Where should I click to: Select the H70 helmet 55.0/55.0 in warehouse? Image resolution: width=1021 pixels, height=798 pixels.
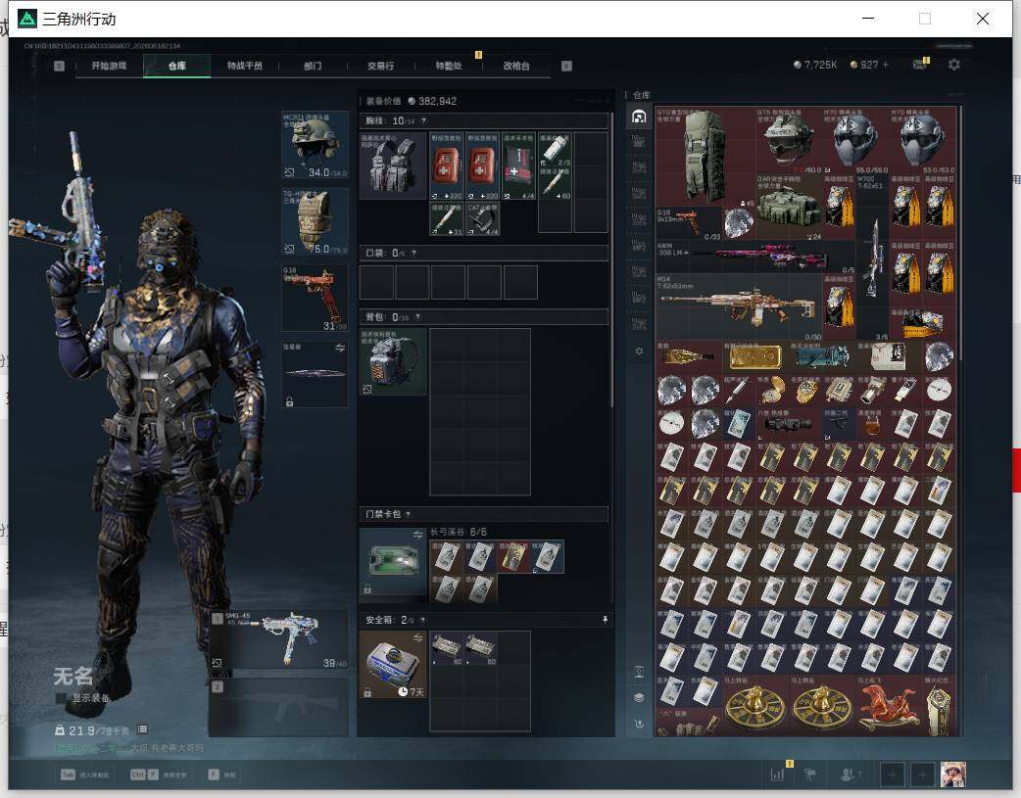pyautogui.click(x=855, y=140)
